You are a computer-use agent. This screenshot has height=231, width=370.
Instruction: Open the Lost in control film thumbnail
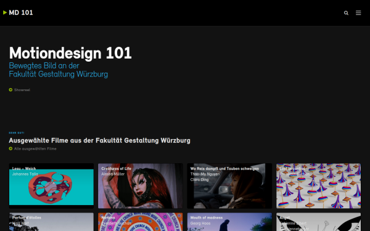point(319,186)
